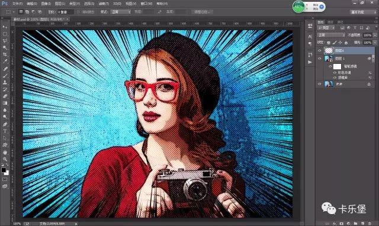Hide the top selected layer's eye
Screen dimensions: 379x226
coord(320,50)
